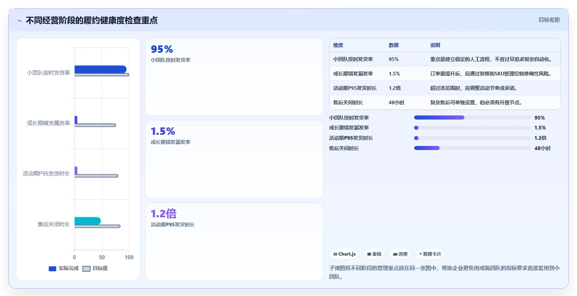The image size is (577, 296).
Task: Click the gray target bar for 活动期P95发货时长
Action: (x=96, y=176)
